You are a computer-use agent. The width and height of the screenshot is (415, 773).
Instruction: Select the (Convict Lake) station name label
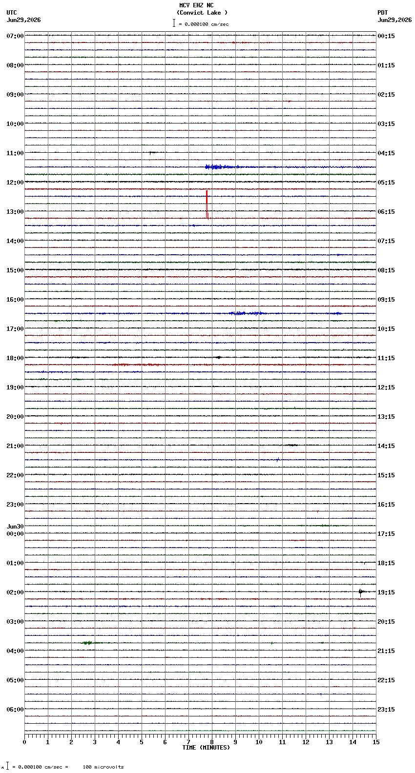coord(202,13)
